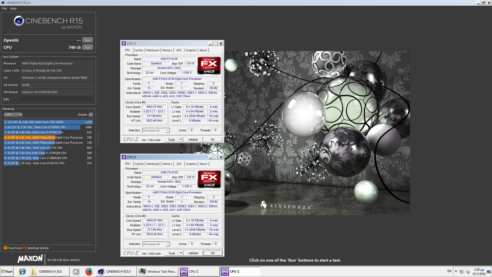Open Graphics tab in upper CPU-Z window
Image resolution: width=492 pixels, height=277 pixels.
[191, 50]
